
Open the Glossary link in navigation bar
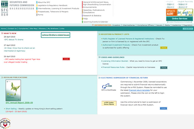(x=42, y=29)
